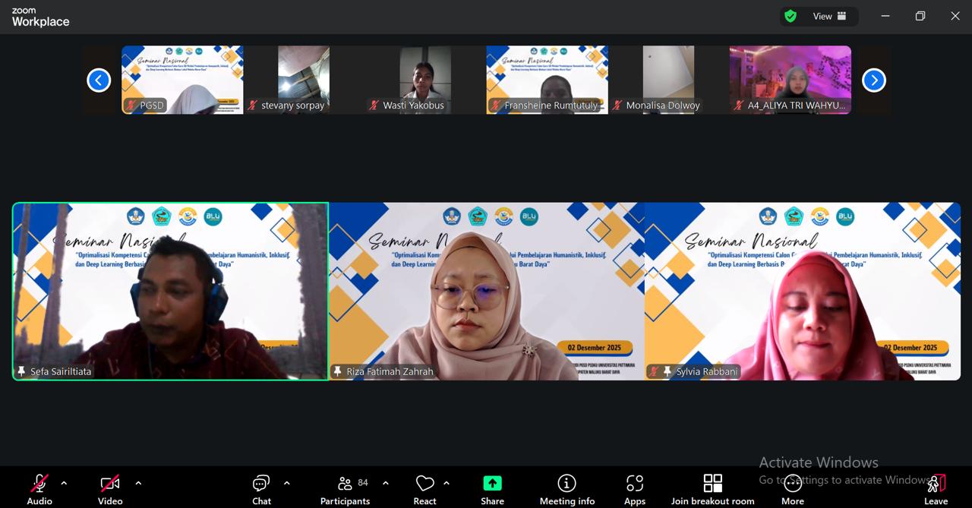Image resolution: width=972 pixels, height=508 pixels.
Task: Leave the meeting
Action: (936, 488)
